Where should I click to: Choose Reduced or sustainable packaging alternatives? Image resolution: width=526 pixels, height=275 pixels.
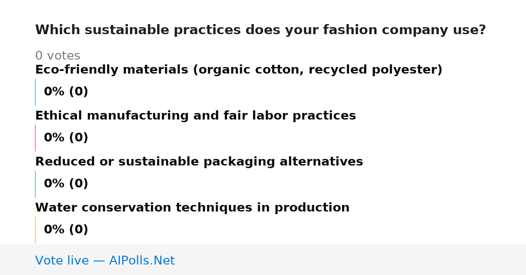pyautogui.click(x=199, y=162)
